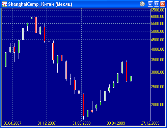Click the 6000.00 price axis label

(158, 17)
